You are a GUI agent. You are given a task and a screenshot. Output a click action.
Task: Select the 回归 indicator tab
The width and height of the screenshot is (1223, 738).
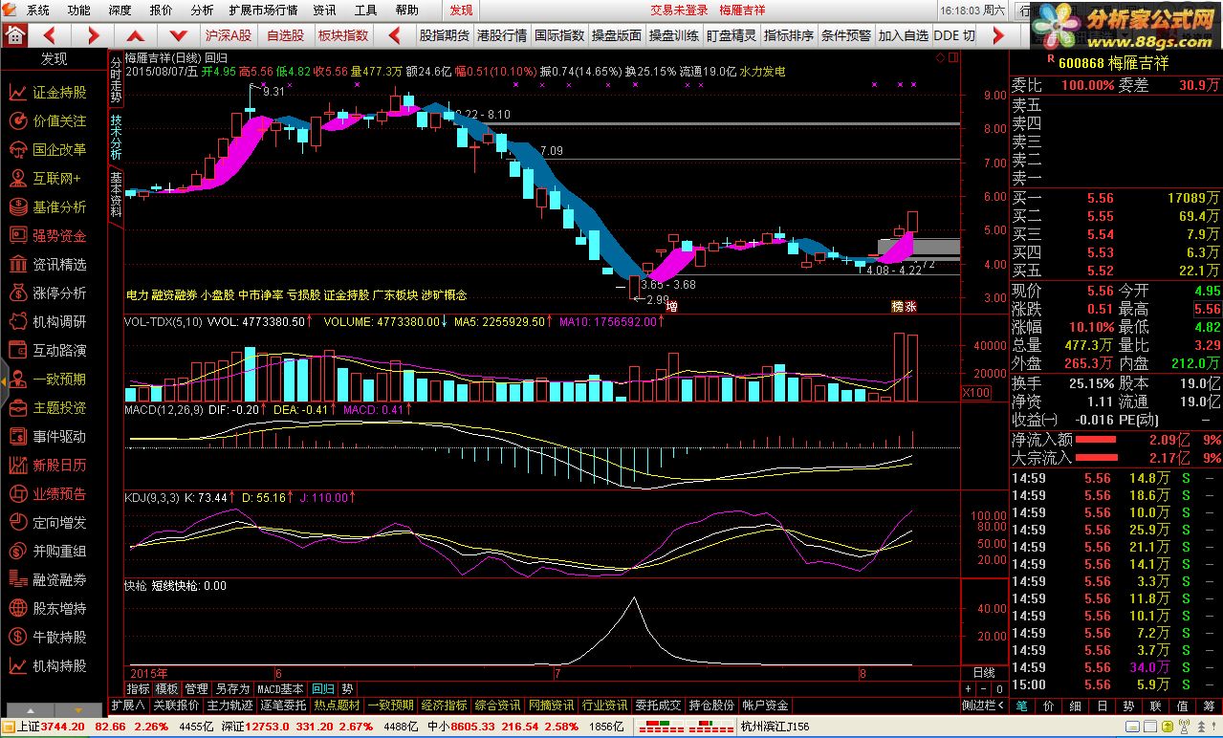click(323, 688)
